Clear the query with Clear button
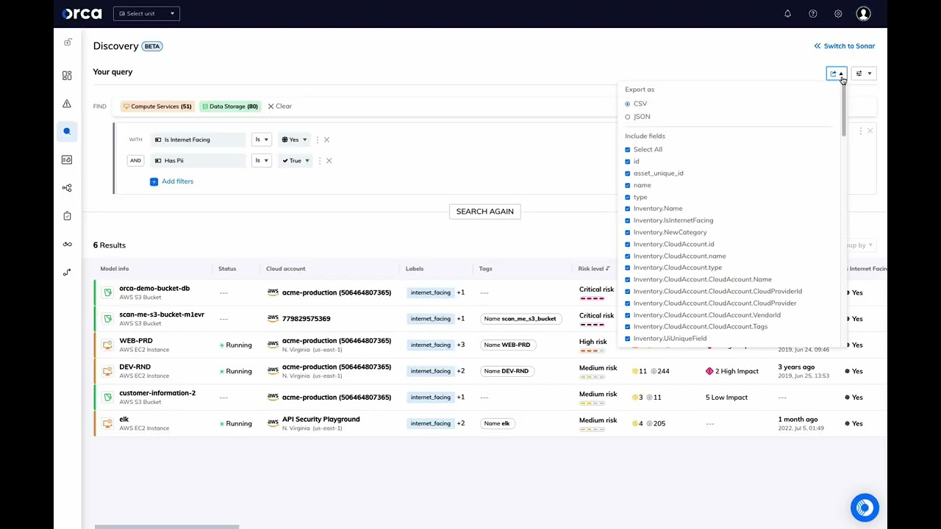941x529 pixels. point(279,107)
